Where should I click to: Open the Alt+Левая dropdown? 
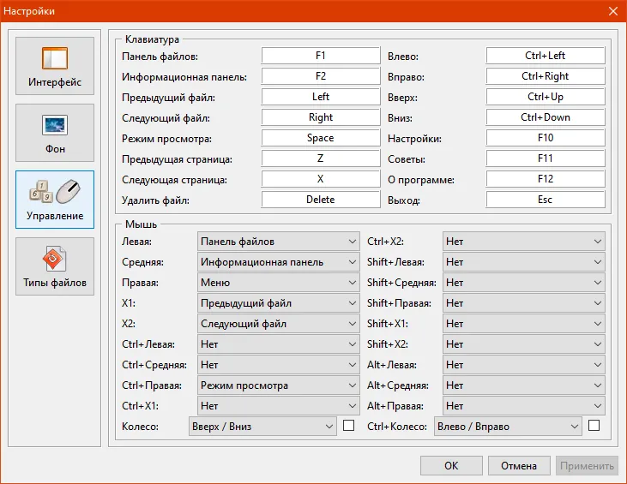(x=524, y=365)
